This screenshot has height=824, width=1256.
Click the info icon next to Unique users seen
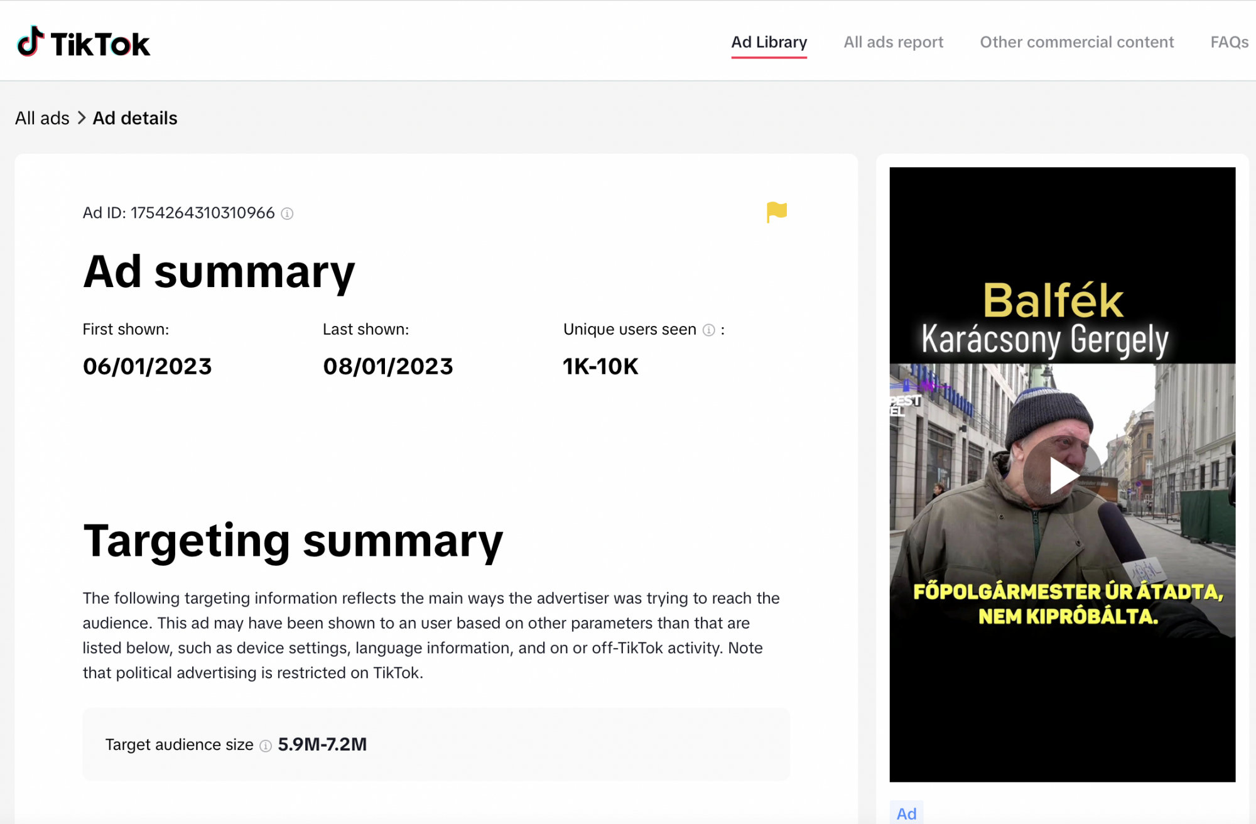708,330
